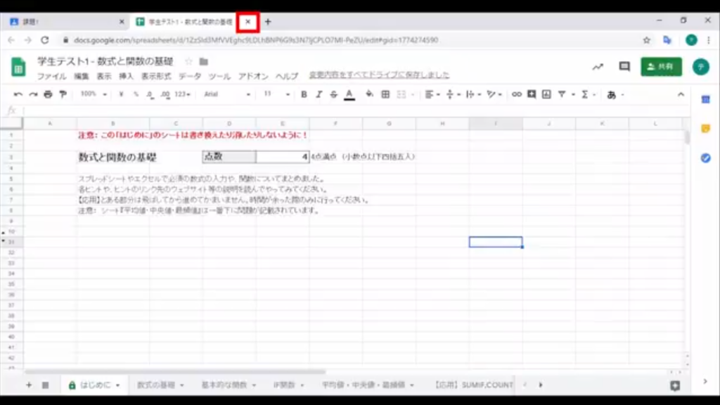Open the 123 number format dropdown

tap(182, 94)
